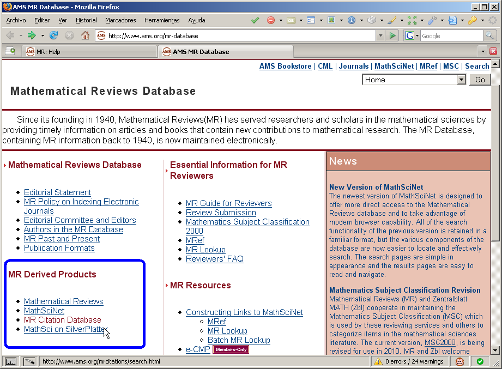Switch to the MR: Help tab
Image resolution: width=502 pixels, height=369 pixels.
click(48, 52)
